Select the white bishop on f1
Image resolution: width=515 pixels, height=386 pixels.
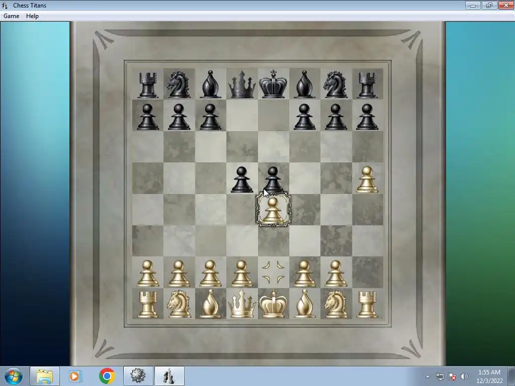(x=305, y=304)
